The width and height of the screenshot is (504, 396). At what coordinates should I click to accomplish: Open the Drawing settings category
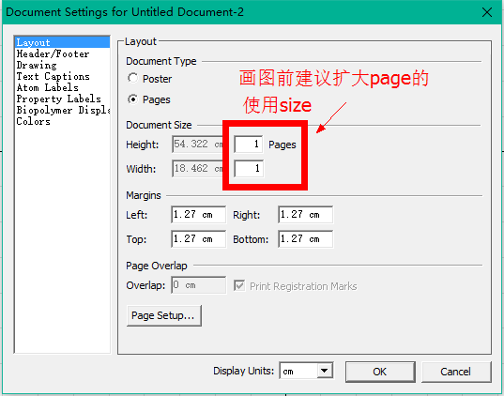pos(62,66)
